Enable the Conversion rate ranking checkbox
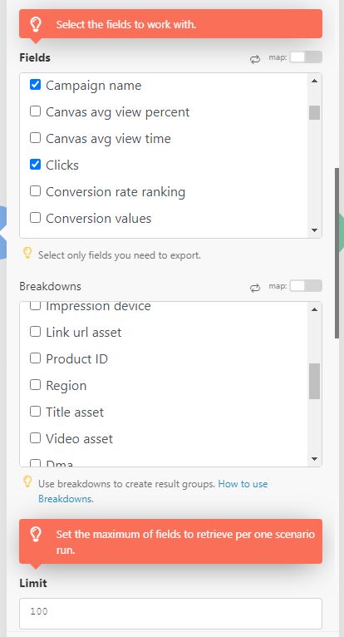Image resolution: width=344 pixels, height=637 pixels. (36, 191)
